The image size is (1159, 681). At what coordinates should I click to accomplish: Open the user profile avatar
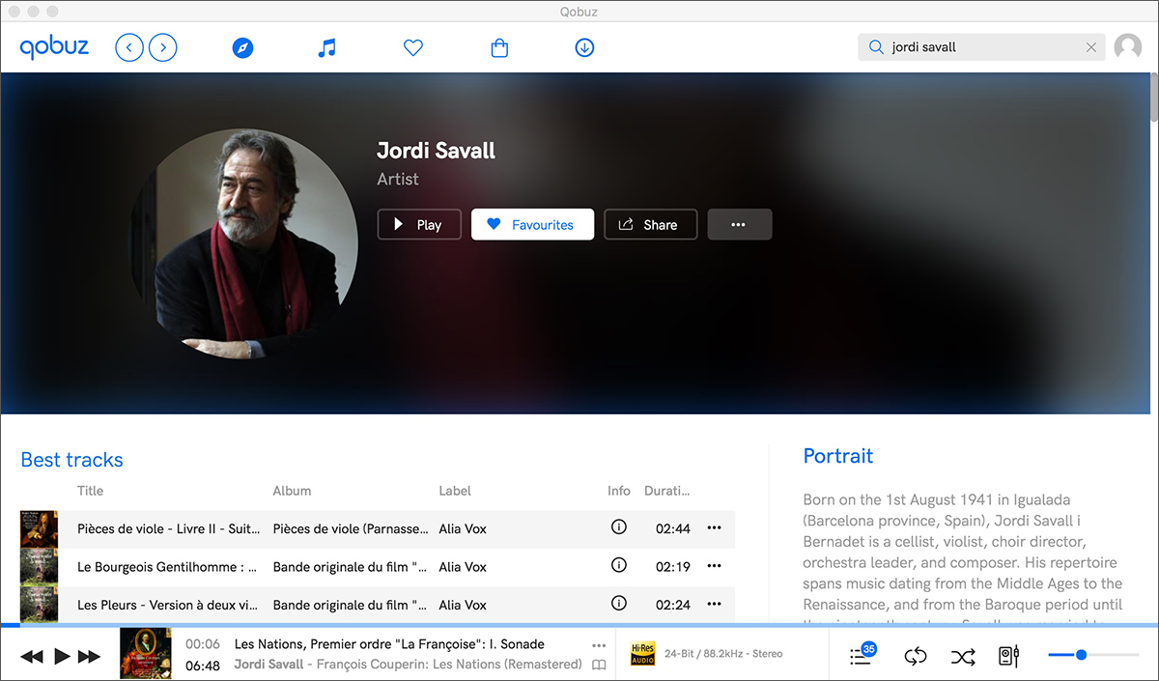1128,47
